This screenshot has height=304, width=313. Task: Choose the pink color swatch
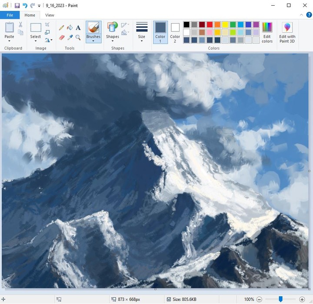[210, 32]
